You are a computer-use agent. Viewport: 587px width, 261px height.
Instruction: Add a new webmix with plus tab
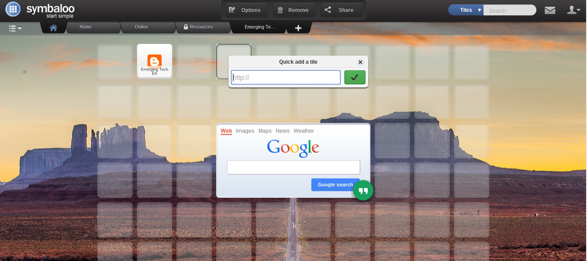[x=299, y=28]
